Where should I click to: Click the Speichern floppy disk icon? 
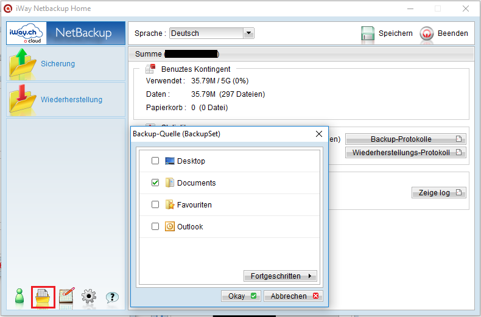368,33
